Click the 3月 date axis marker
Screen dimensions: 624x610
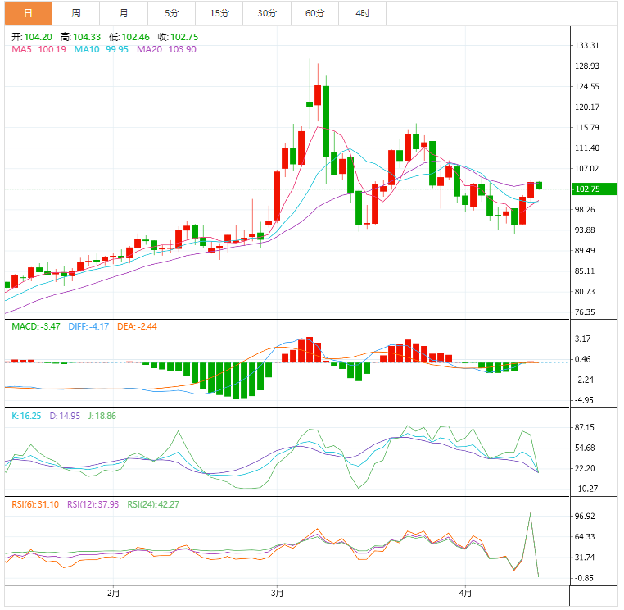277,593
